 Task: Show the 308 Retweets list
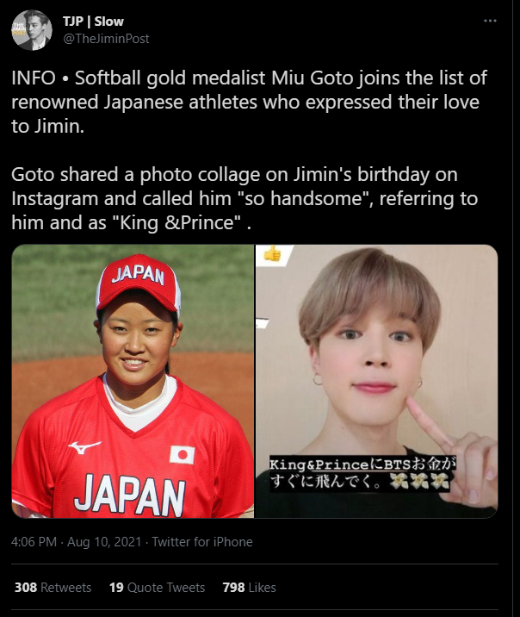(53, 588)
